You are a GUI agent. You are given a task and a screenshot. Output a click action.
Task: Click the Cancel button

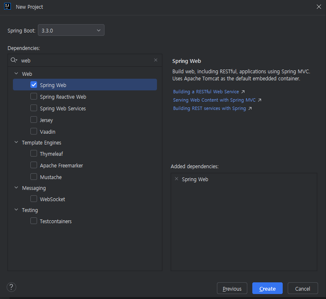pyautogui.click(x=303, y=288)
